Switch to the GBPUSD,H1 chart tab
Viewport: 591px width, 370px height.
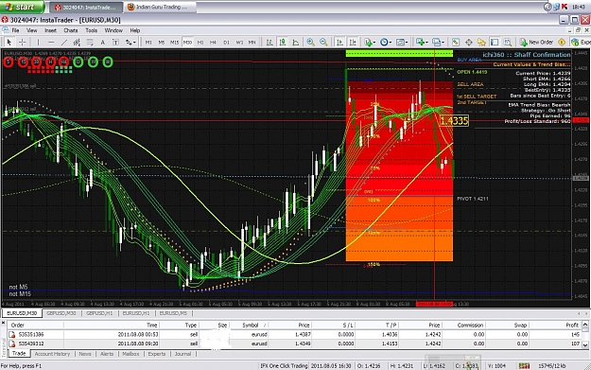99,313
